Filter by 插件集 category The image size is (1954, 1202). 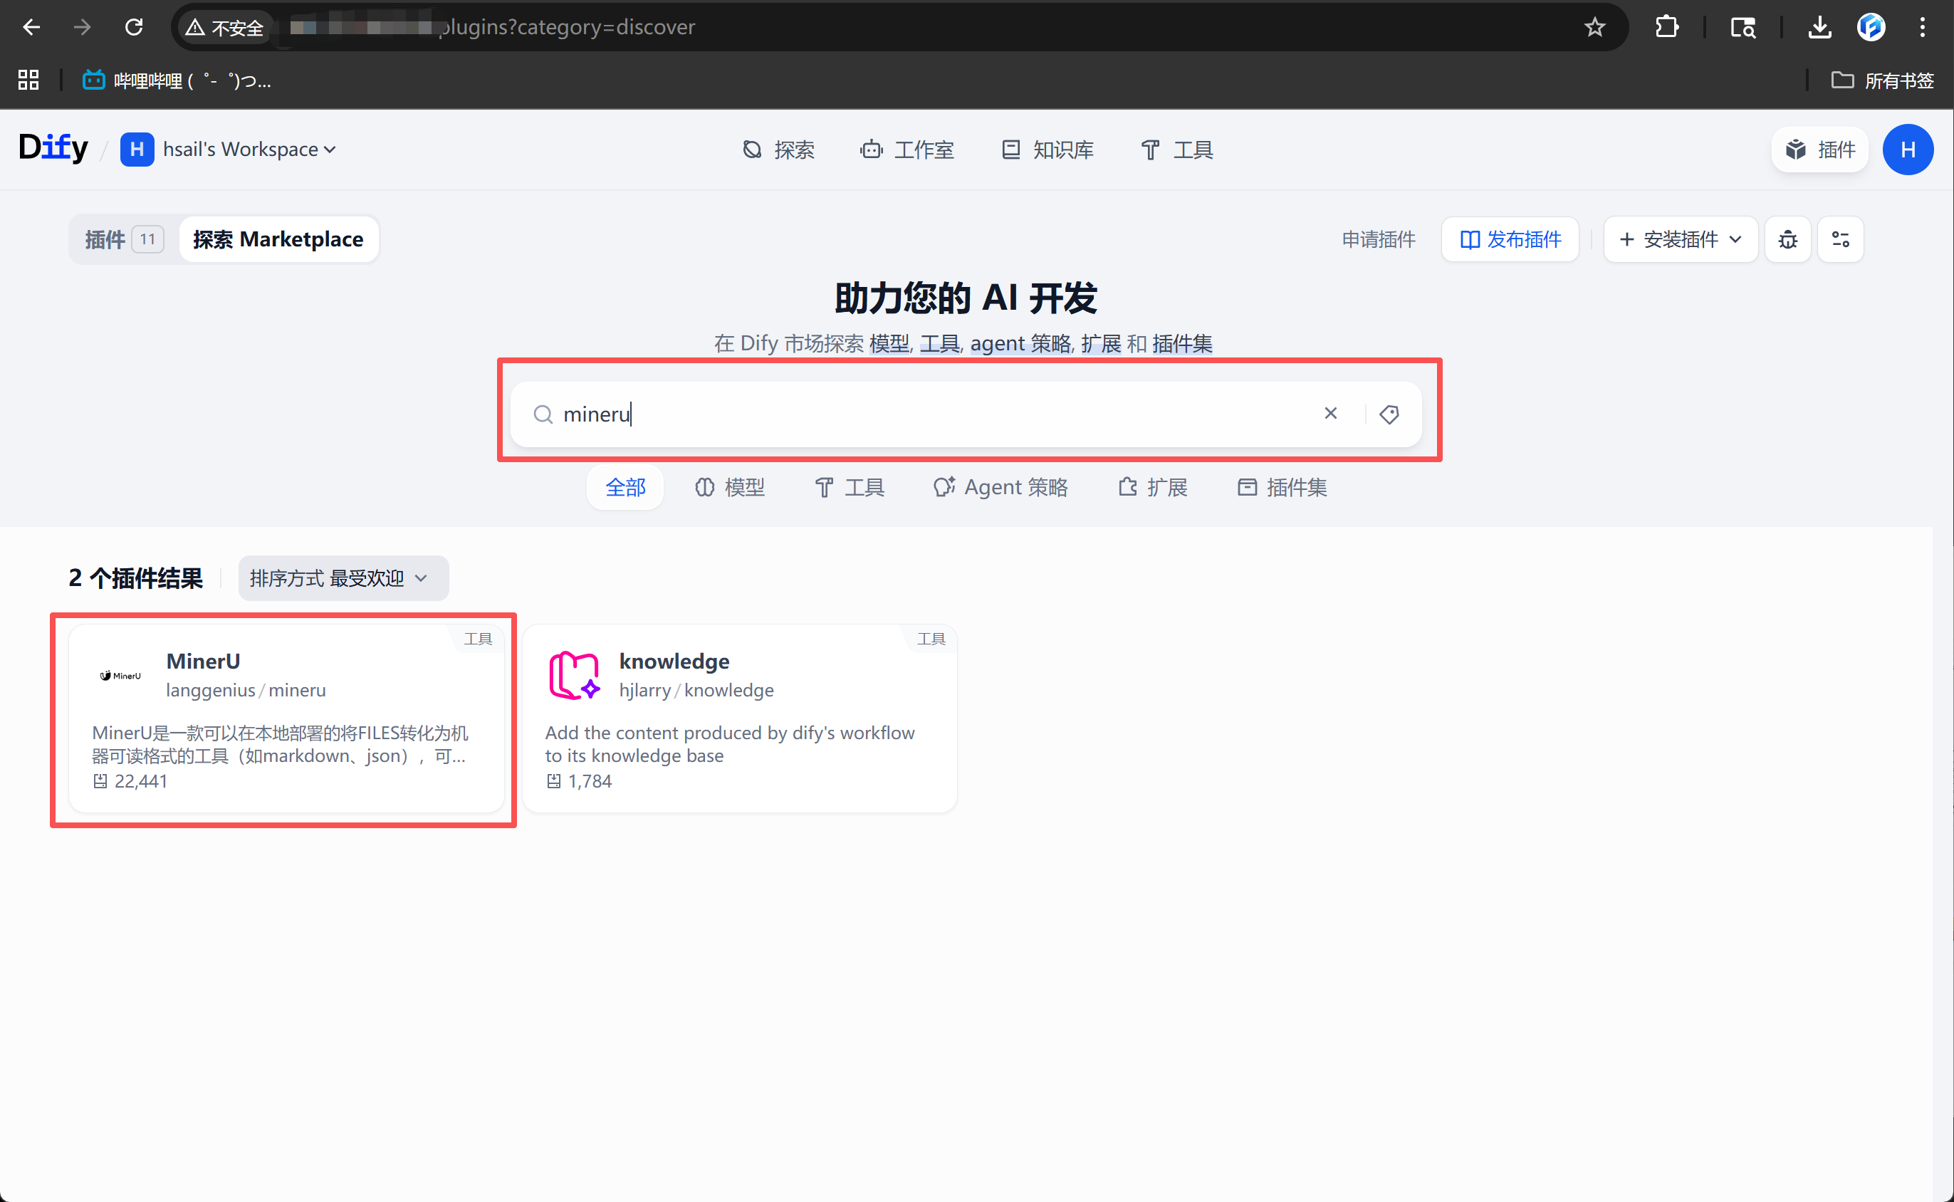(1282, 487)
